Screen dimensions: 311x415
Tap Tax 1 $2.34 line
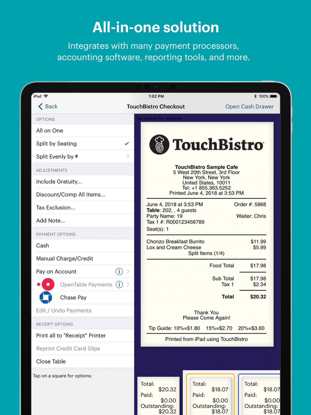pyautogui.click(x=244, y=285)
